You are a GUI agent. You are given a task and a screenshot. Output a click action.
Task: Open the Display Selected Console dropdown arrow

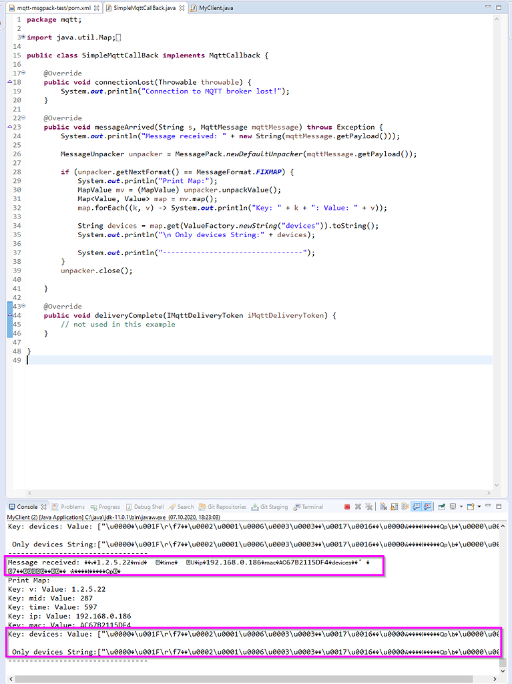(461, 507)
